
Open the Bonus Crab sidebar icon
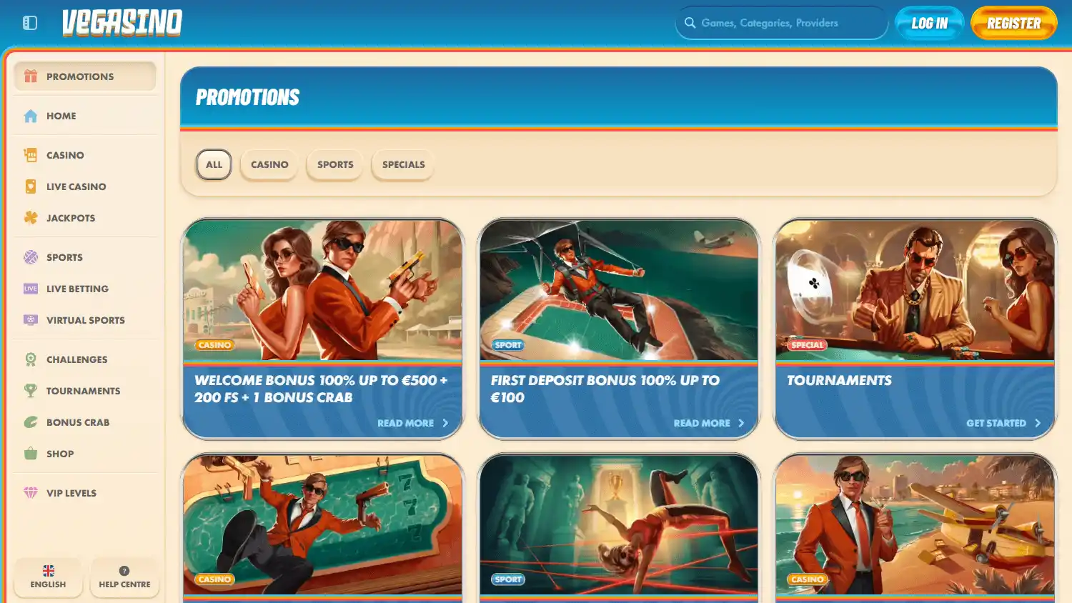[31, 422]
